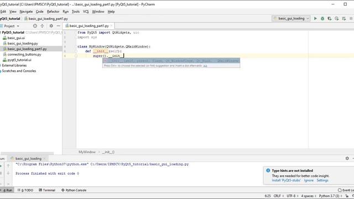Select basic_gui_loading.py in project tree
The height and width of the screenshot is (199, 354).
23,43
